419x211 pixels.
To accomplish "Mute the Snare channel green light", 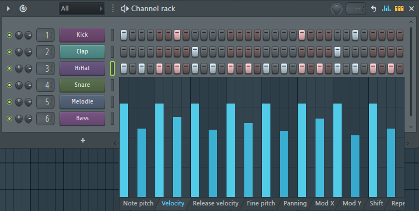I will (9, 85).
